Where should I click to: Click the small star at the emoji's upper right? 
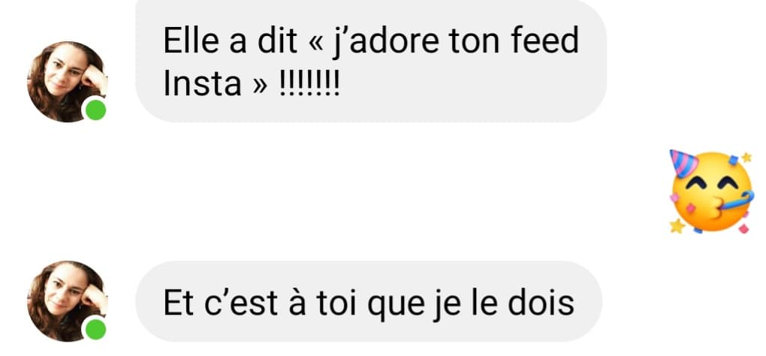[746, 157]
